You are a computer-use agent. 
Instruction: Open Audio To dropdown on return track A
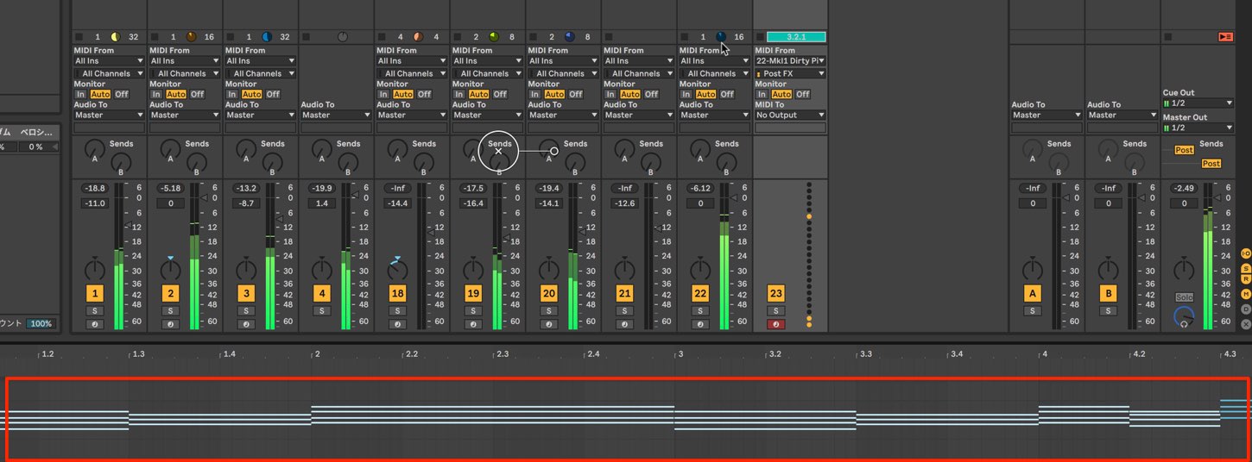point(1046,115)
